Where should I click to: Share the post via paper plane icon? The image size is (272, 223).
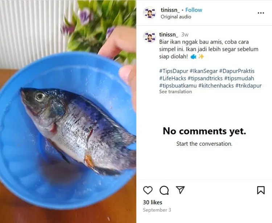point(180,190)
